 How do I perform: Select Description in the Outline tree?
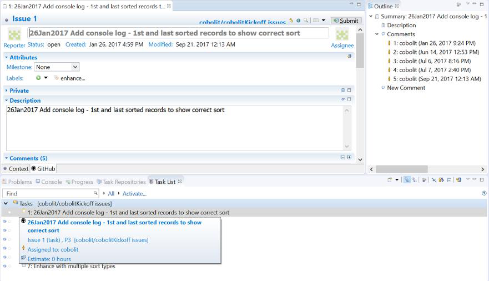click(401, 25)
